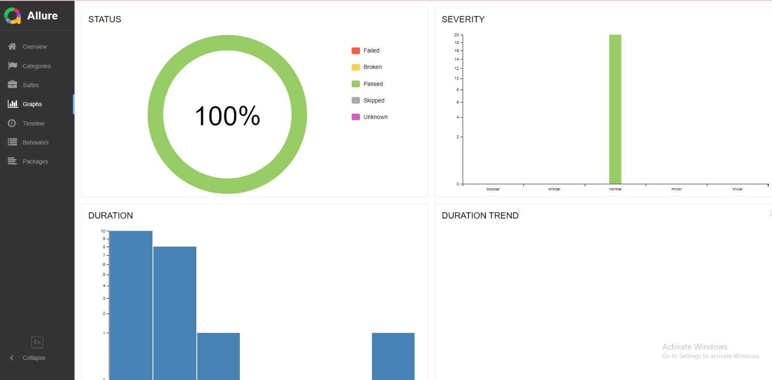Open the Duration Trend widget options handle
The width and height of the screenshot is (772, 380).
click(x=770, y=213)
